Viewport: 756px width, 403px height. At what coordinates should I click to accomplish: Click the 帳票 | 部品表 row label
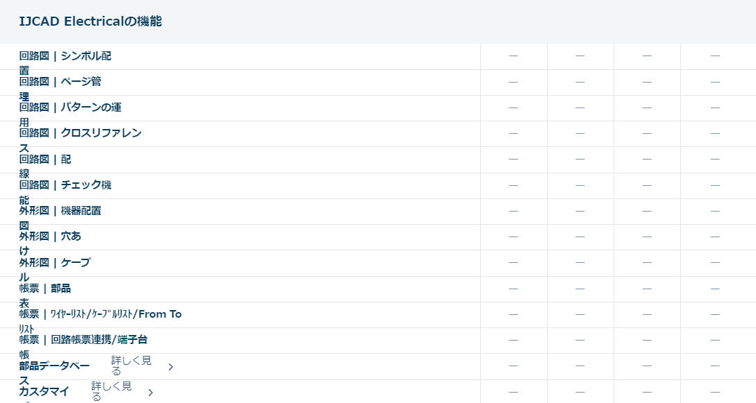(x=45, y=289)
